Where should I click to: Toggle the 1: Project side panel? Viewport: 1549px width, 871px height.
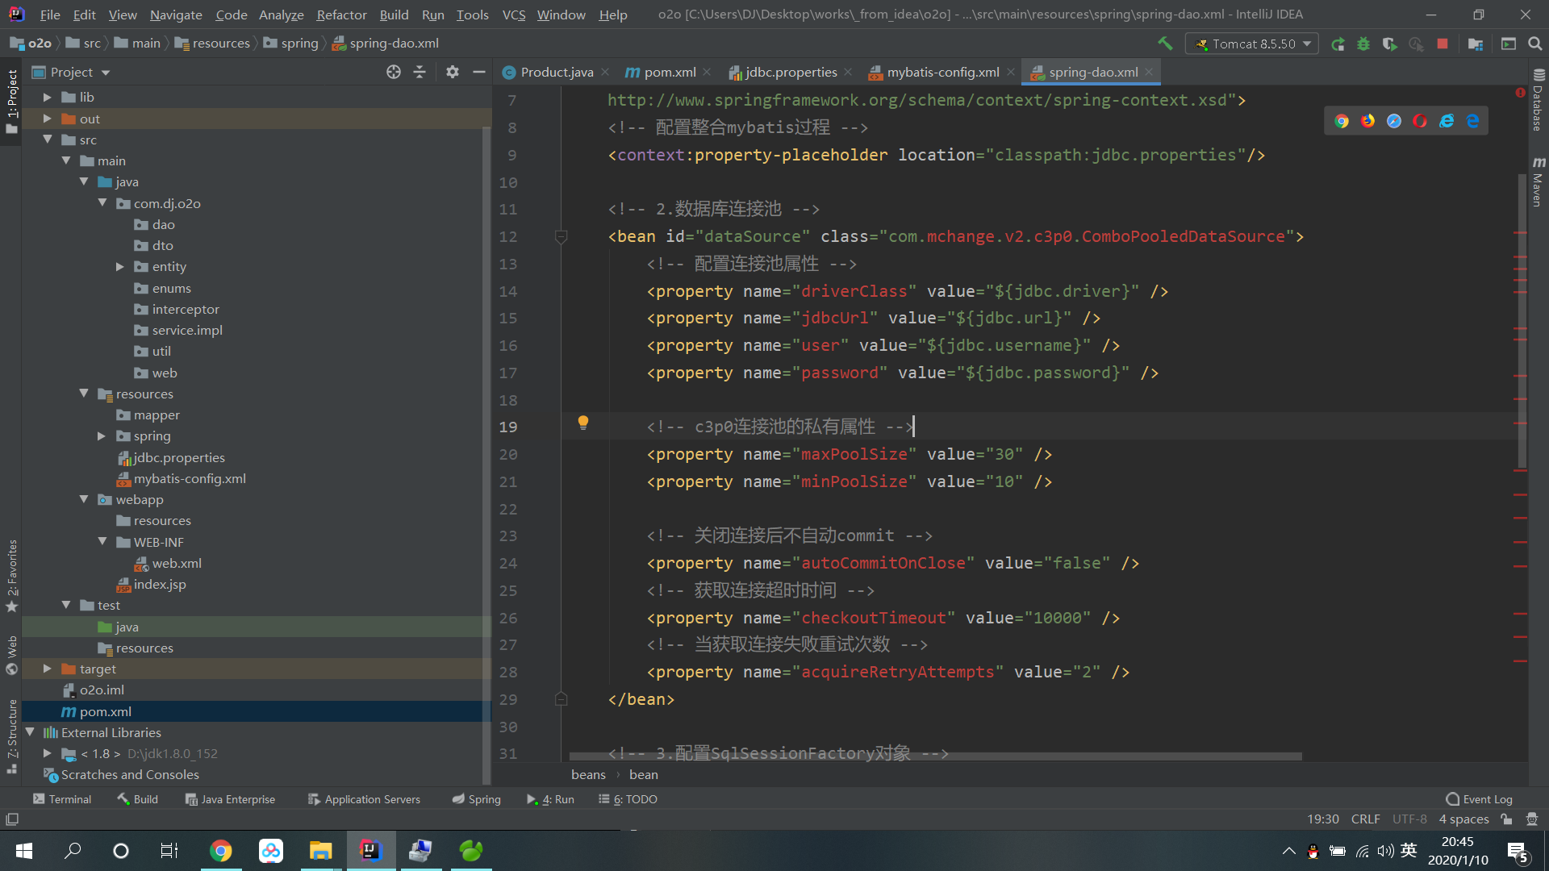click(x=12, y=101)
